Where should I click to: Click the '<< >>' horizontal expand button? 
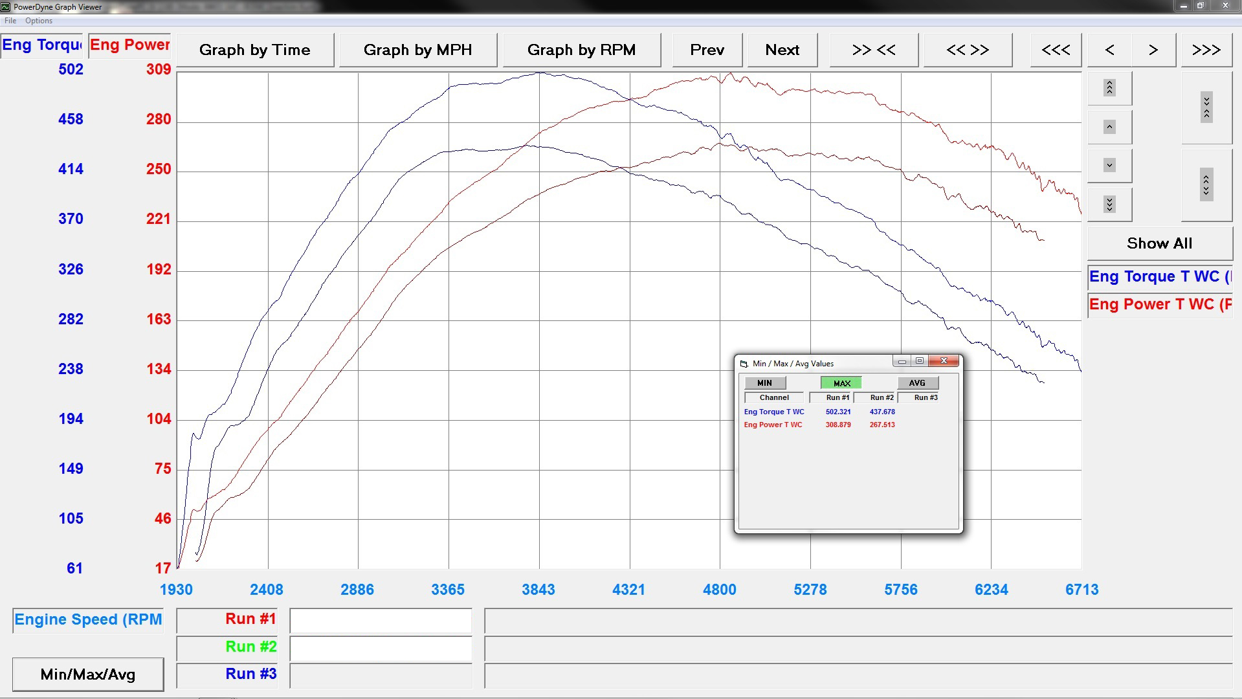point(968,50)
